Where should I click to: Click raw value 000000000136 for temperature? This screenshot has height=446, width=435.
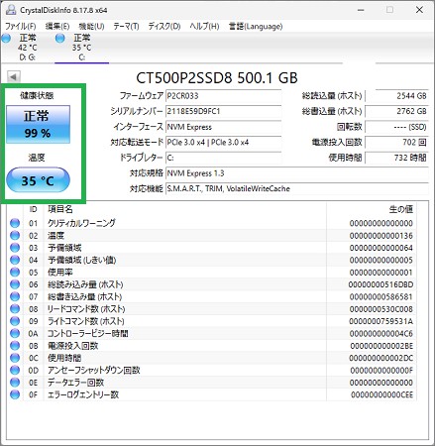(x=381, y=236)
